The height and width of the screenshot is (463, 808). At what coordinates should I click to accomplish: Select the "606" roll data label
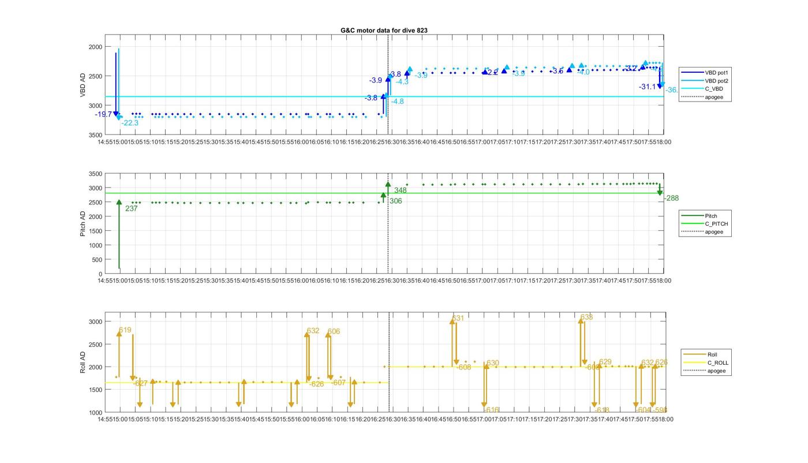pyautogui.click(x=334, y=331)
